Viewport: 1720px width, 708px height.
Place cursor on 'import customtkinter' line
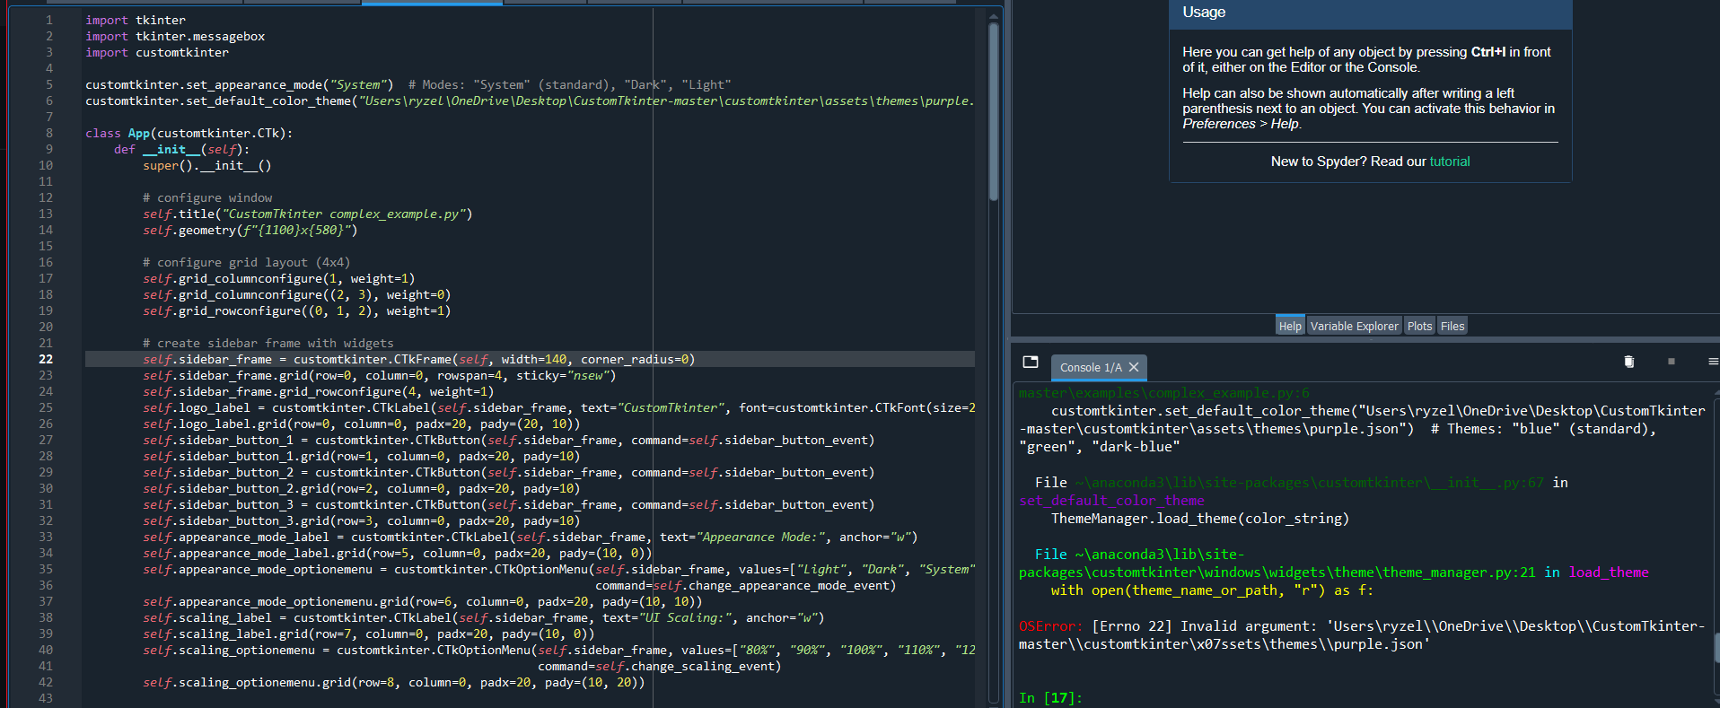point(157,52)
